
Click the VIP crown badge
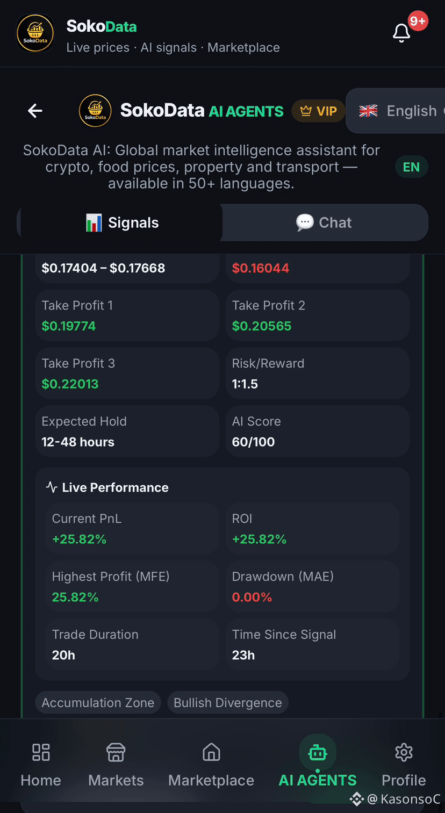pos(318,111)
